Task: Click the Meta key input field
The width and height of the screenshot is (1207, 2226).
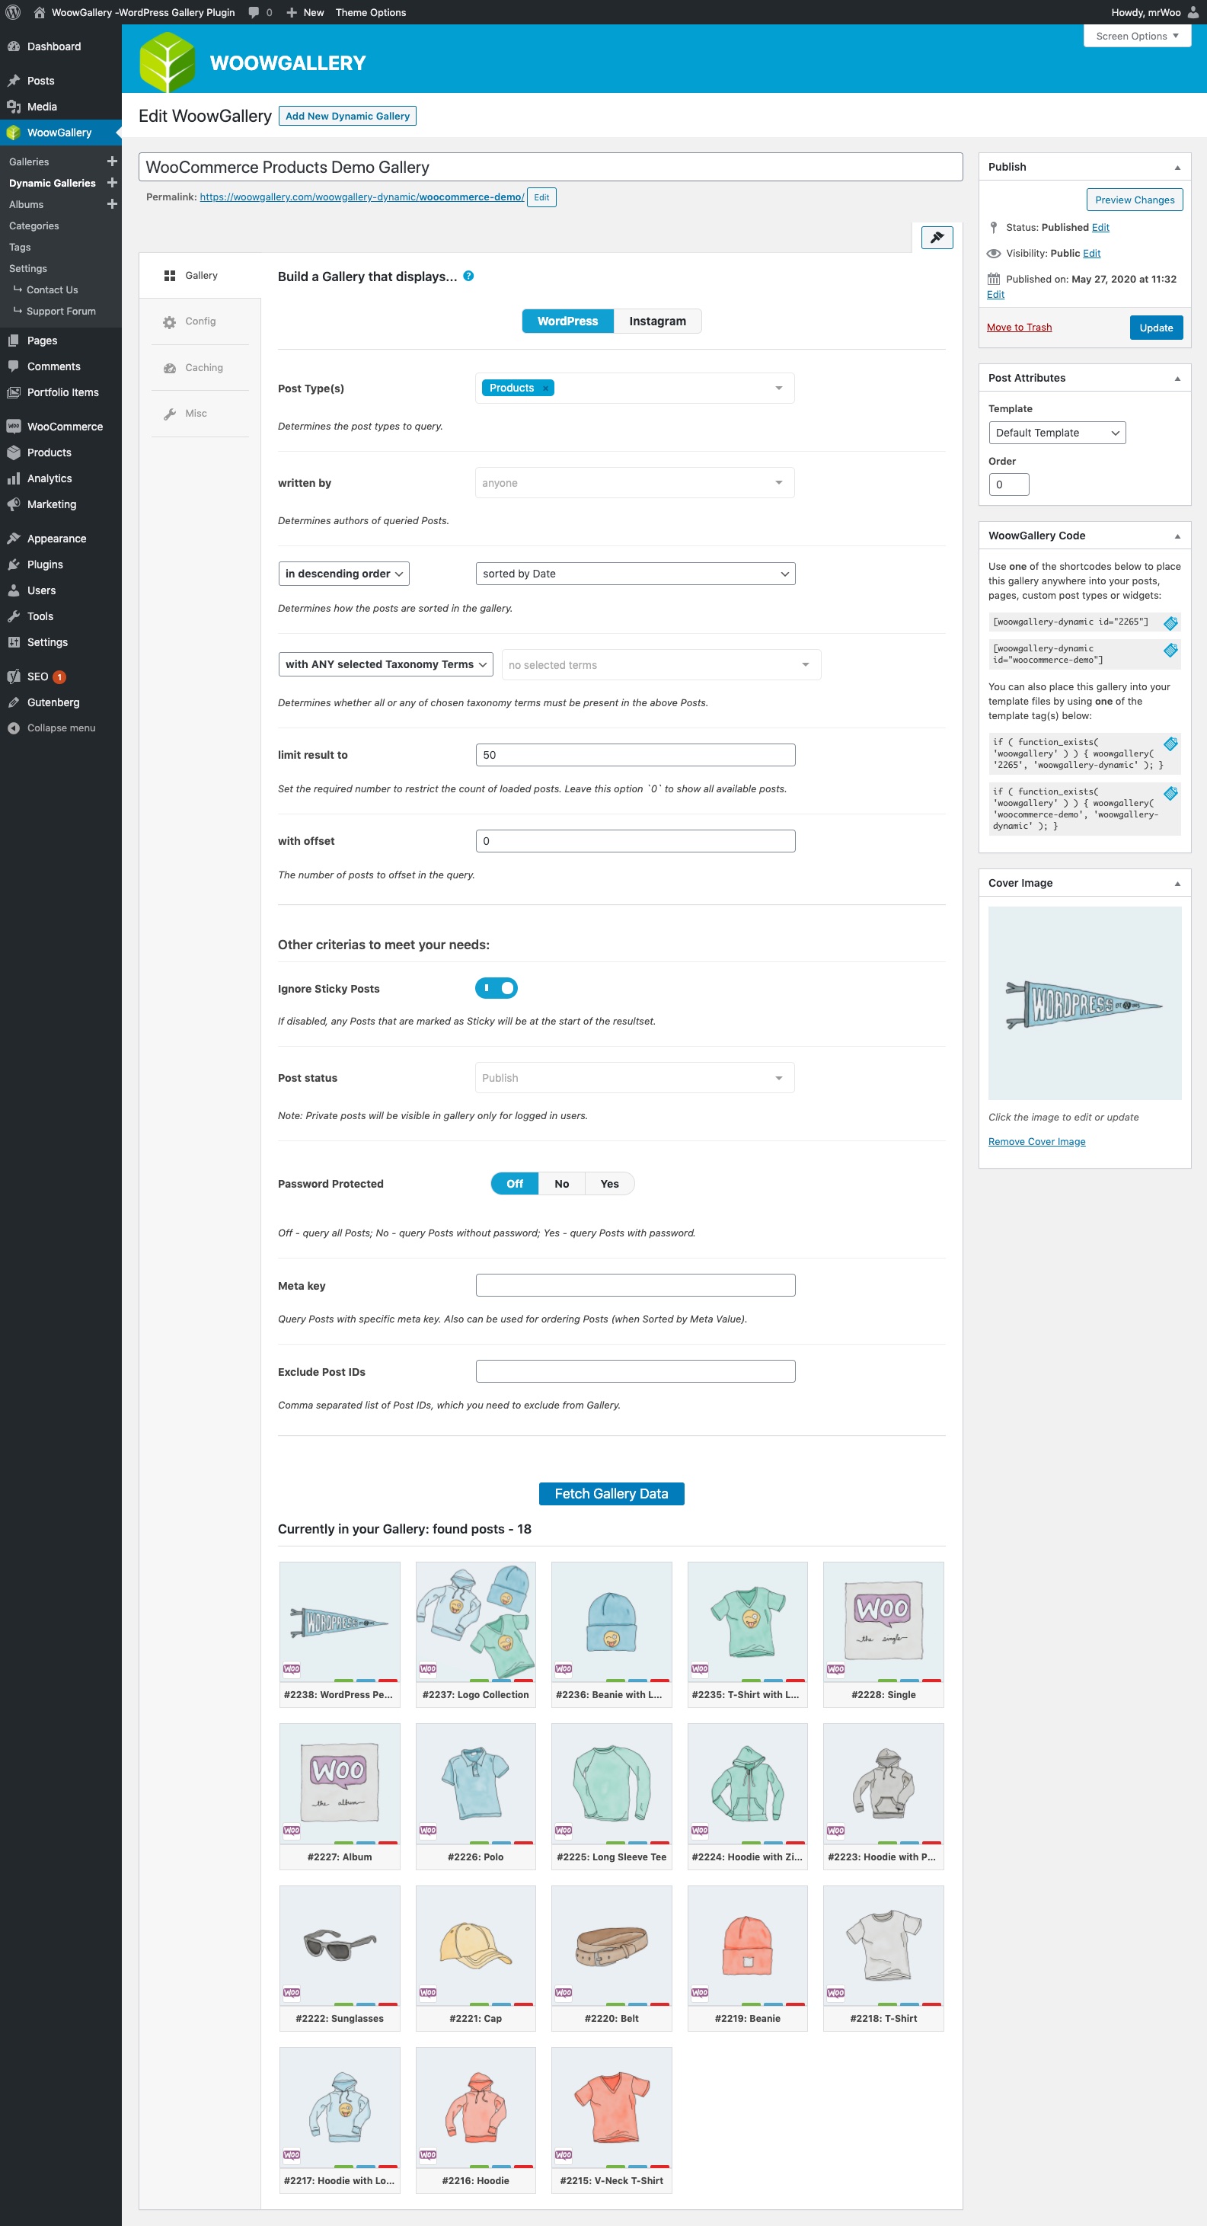Action: (x=635, y=1286)
